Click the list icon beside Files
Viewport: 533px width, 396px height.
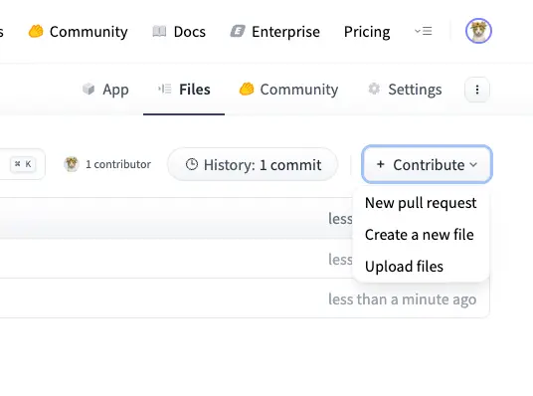coord(164,90)
